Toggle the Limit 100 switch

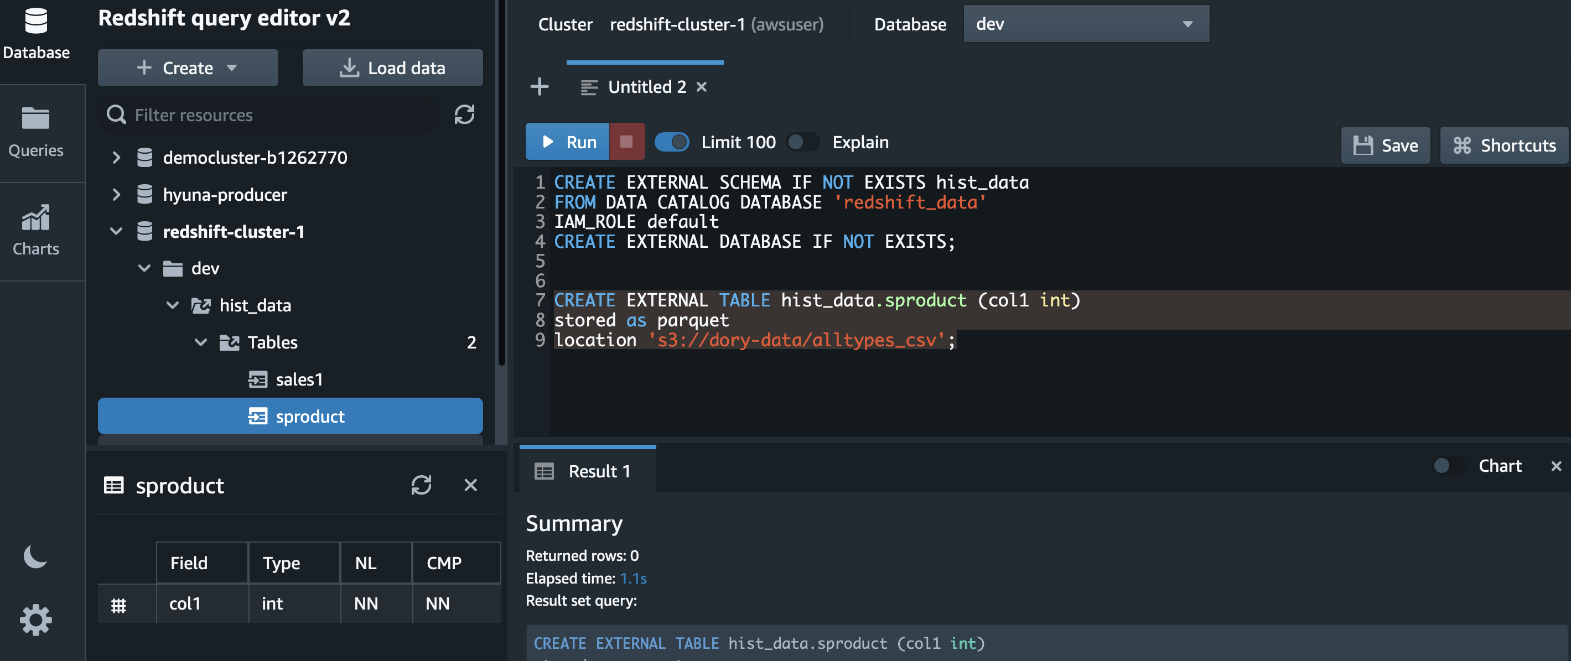point(671,142)
